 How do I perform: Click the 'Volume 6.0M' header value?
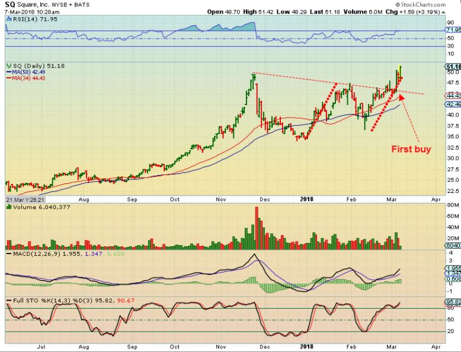pyautogui.click(x=363, y=12)
